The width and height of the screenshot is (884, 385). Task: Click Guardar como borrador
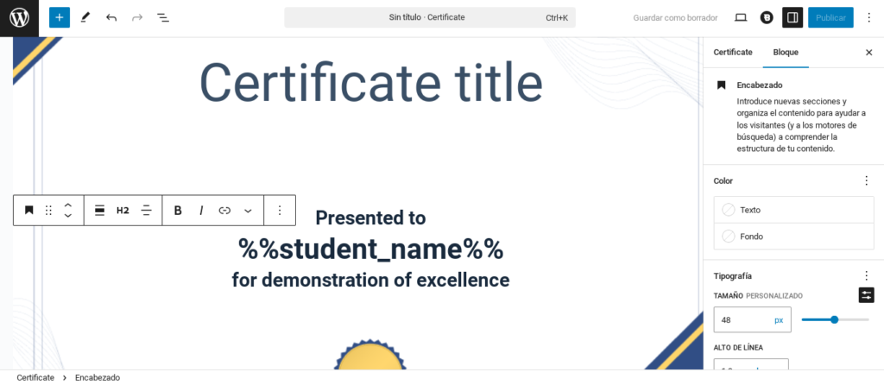(675, 17)
